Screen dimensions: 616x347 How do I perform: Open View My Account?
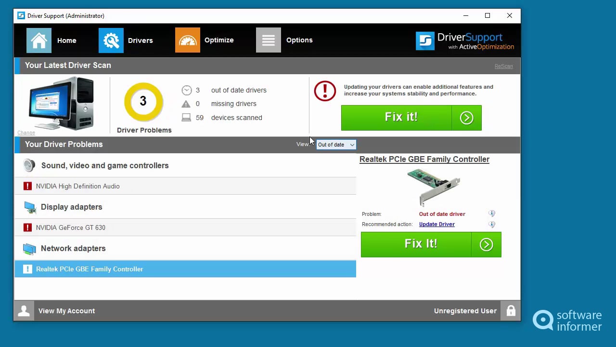[x=66, y=311]
